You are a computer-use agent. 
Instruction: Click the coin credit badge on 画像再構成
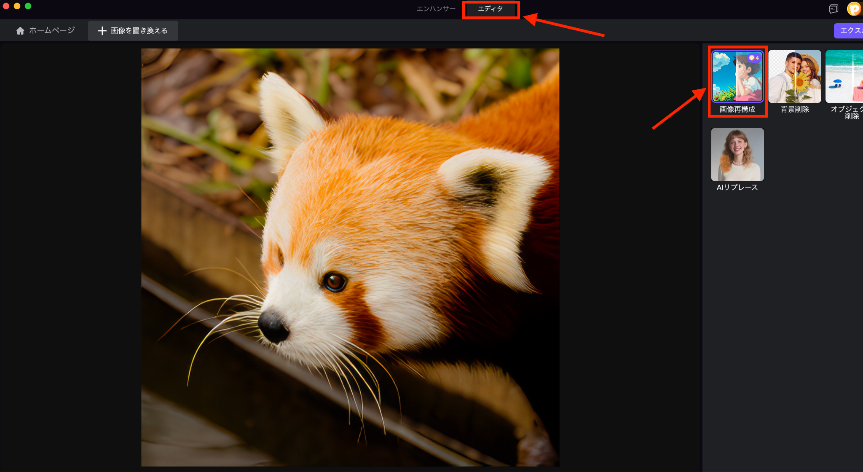[754, 58]
